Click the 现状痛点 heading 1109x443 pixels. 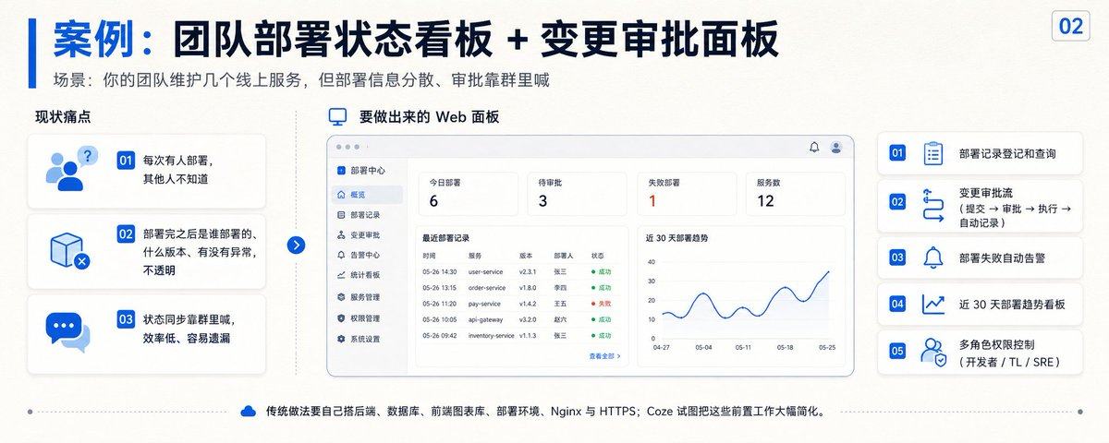pos(63,117)
